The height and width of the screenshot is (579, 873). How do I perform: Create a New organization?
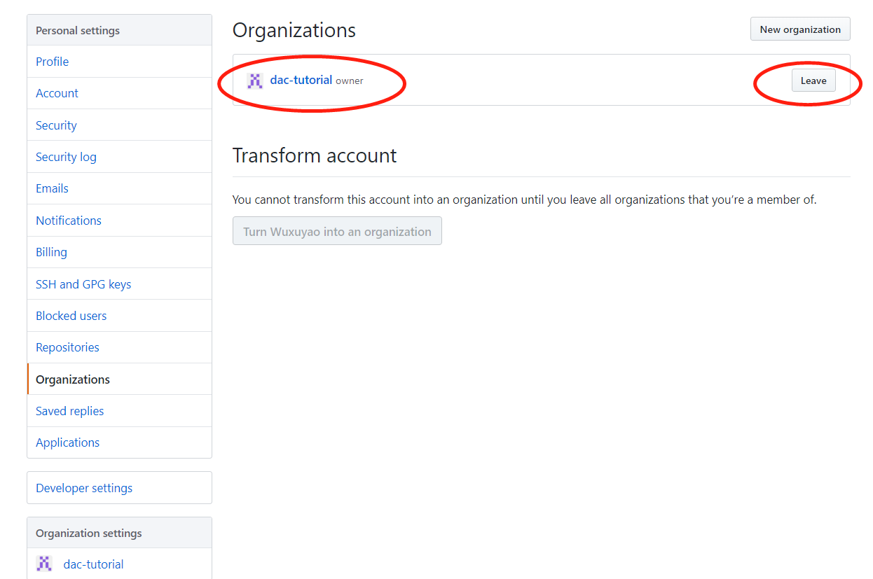[x=799, y=29]
